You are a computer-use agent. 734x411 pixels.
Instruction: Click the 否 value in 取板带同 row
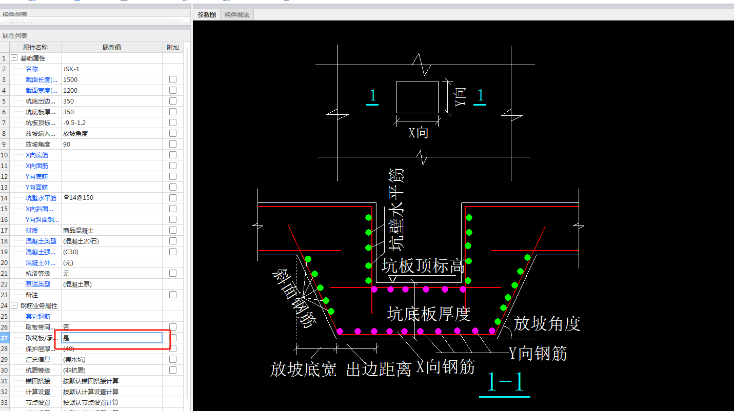[x=112, y=327]
